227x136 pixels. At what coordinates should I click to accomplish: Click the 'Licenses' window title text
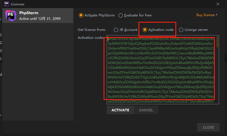[18, 4]
